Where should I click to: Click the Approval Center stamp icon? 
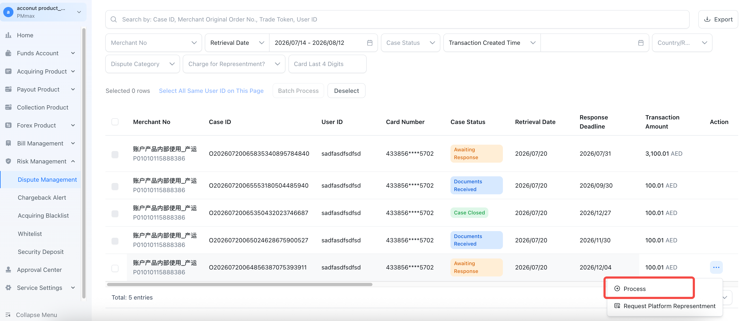tap(8, 269)
